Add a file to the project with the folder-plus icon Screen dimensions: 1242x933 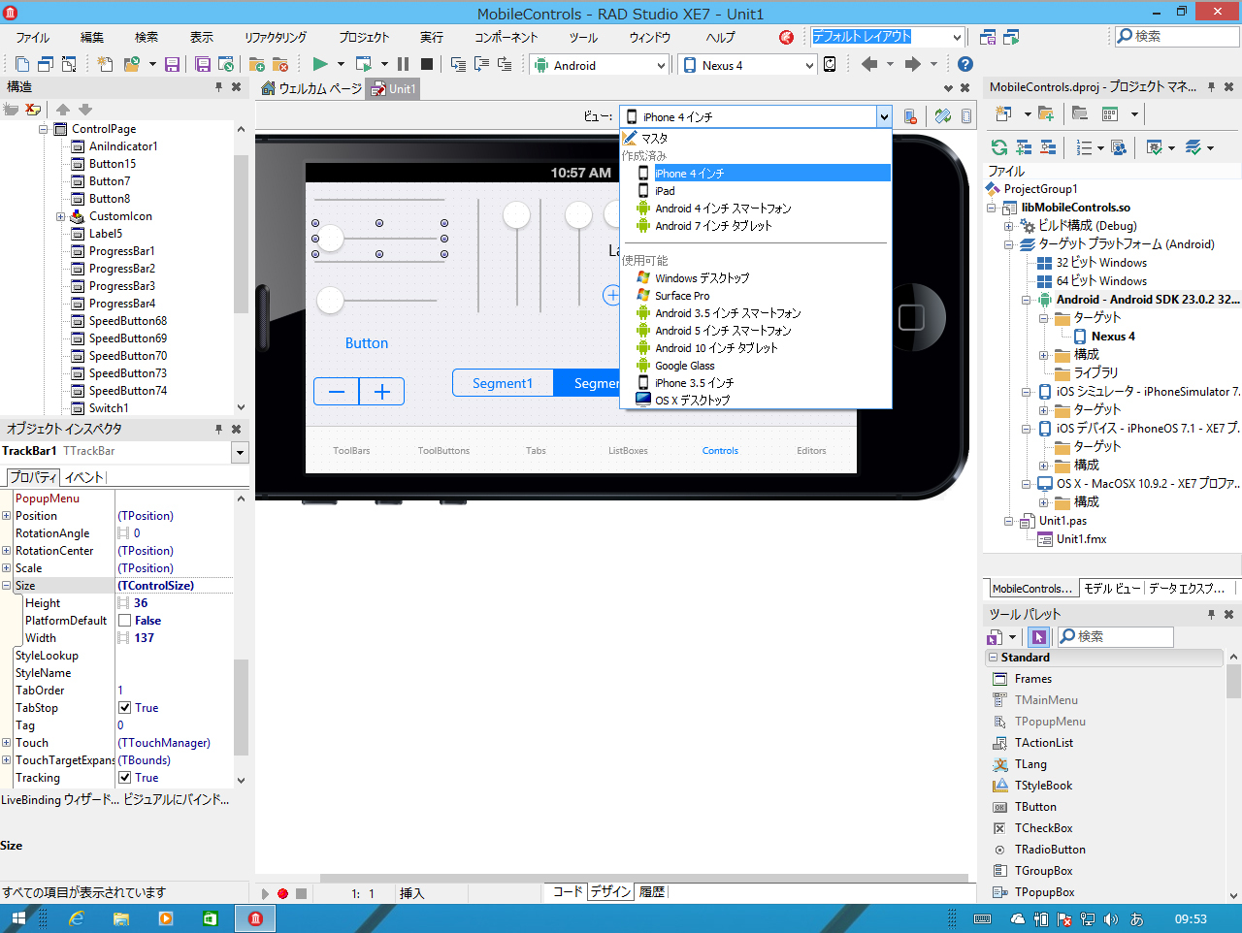click(256, 65)
